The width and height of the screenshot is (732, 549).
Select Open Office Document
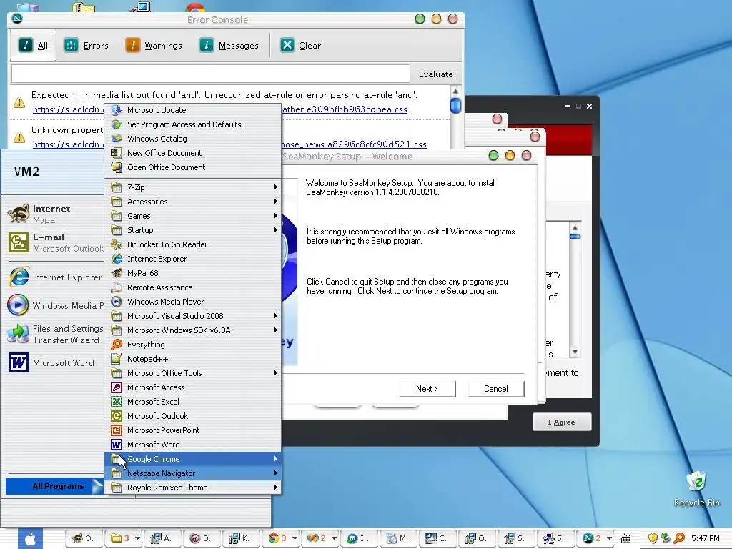(193, 167)
